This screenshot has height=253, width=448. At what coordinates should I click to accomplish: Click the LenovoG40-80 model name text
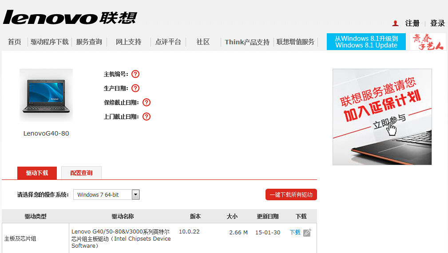tap(46, 133)
